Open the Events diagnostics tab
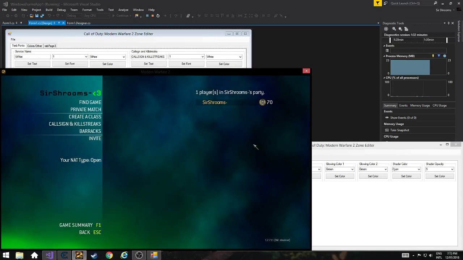463x260 pixels. (403, 105)
